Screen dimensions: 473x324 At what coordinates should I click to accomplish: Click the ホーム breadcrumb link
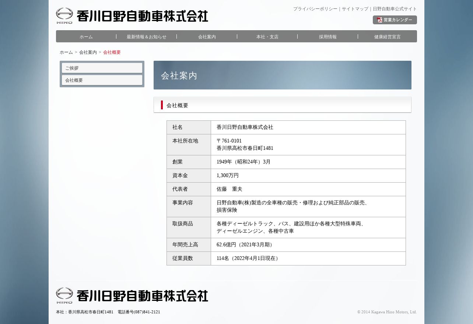coord(66,52)
